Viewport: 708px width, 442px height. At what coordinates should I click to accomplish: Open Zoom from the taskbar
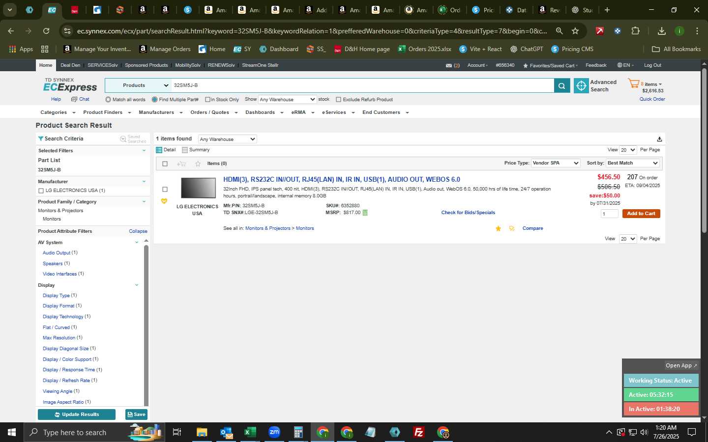274,432
